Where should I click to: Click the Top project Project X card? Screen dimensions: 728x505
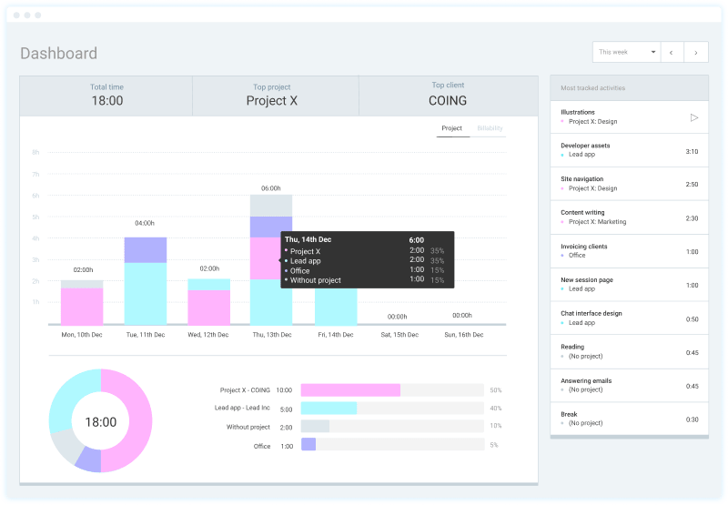point(272,96)
